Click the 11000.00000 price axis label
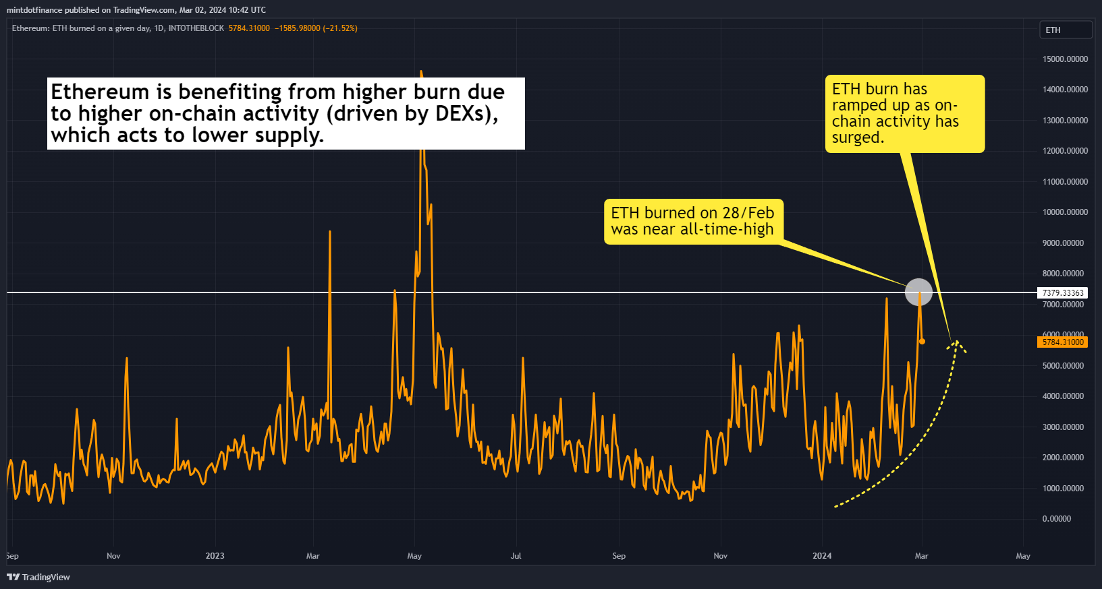The image size is (1102, 589). tap(1065, 182)
